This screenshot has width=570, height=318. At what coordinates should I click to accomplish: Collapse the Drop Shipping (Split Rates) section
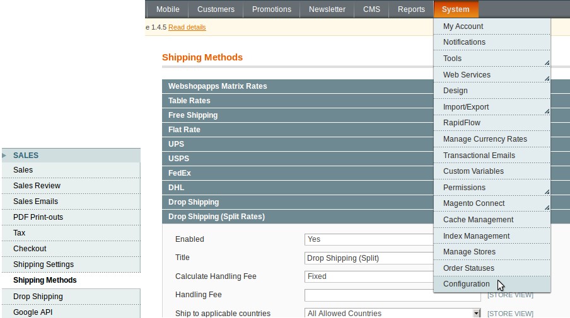(x=298, y=217)
